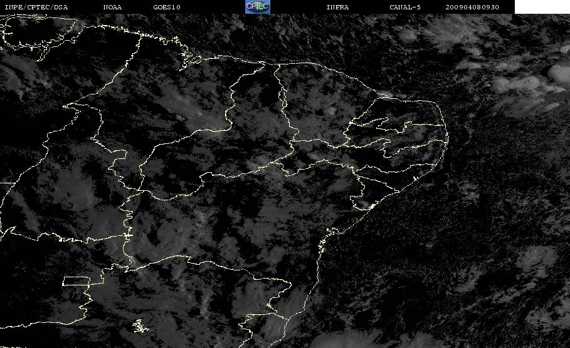Click the NOAA label in the header
This screenshot has height=348, width=570.
(x=112, y=8)
